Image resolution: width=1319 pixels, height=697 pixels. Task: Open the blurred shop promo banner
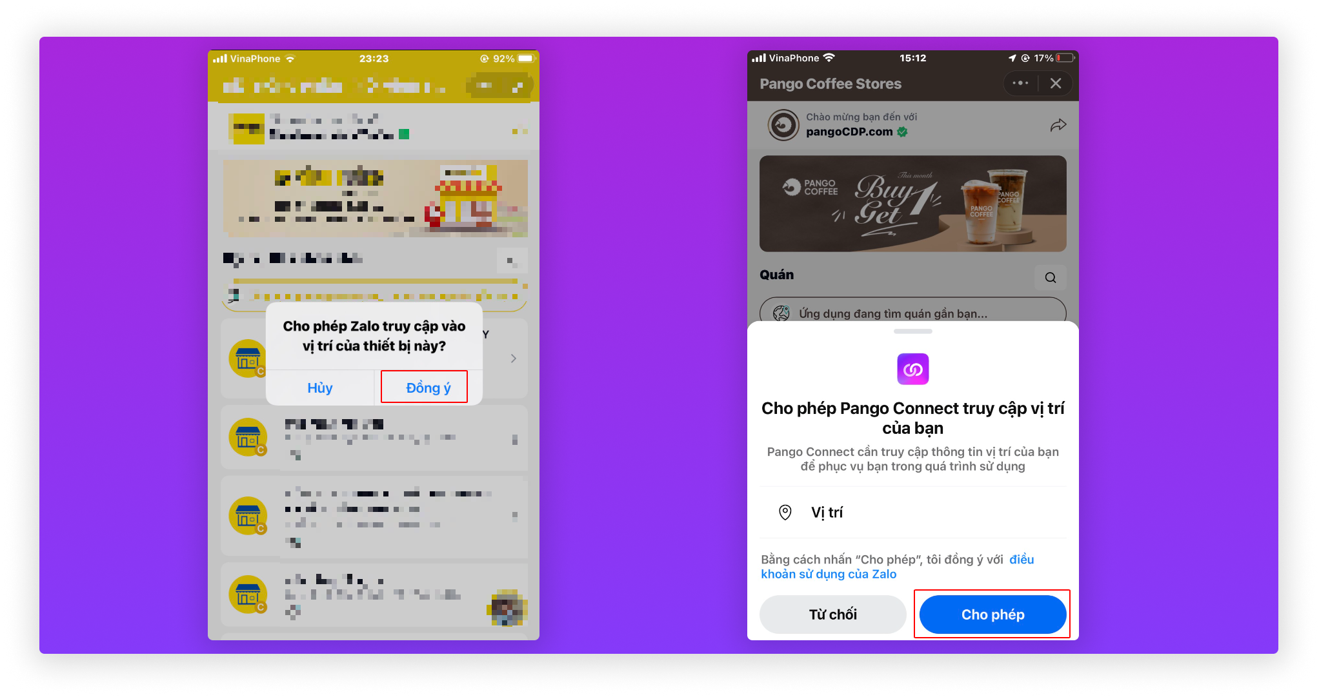coord(375,198)
